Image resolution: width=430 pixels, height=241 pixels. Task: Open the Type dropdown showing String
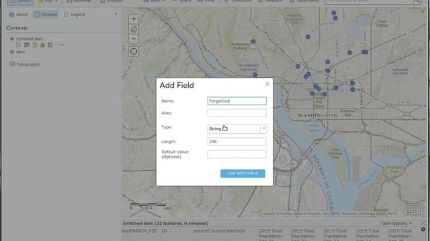click(x=237, y=129)
